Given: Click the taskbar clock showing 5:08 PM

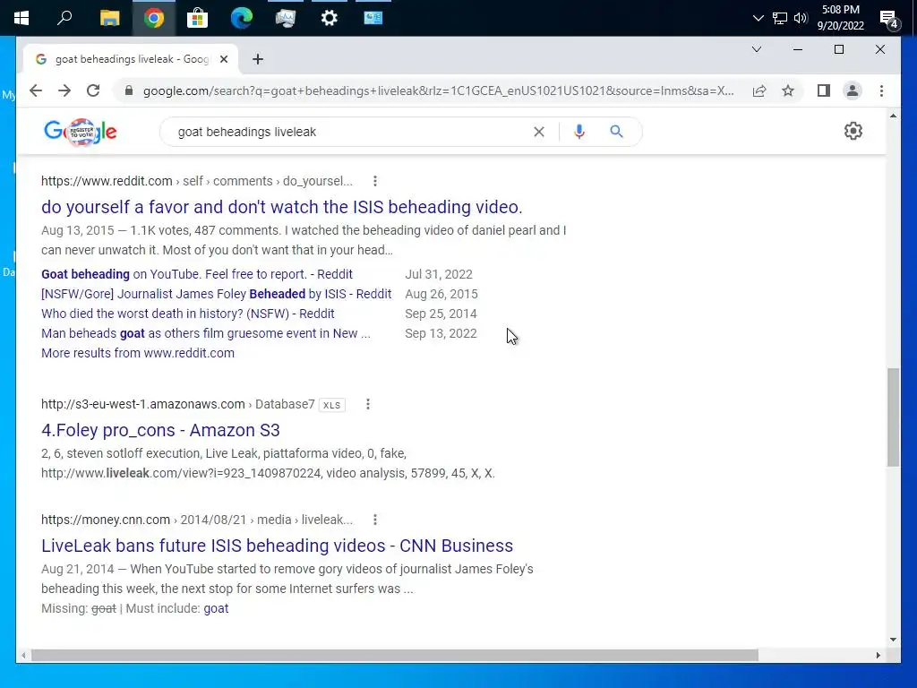Looking at the screenshot, I should 840,18.
